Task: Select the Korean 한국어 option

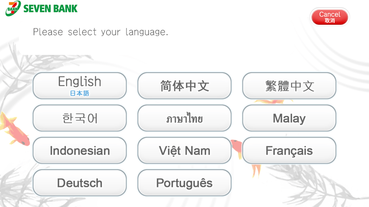Action: tap(79, 118)
